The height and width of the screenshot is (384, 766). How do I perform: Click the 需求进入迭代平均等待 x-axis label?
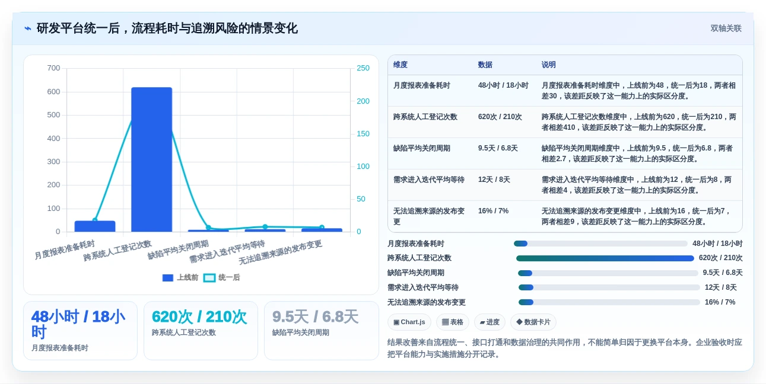tap(227, 252)
